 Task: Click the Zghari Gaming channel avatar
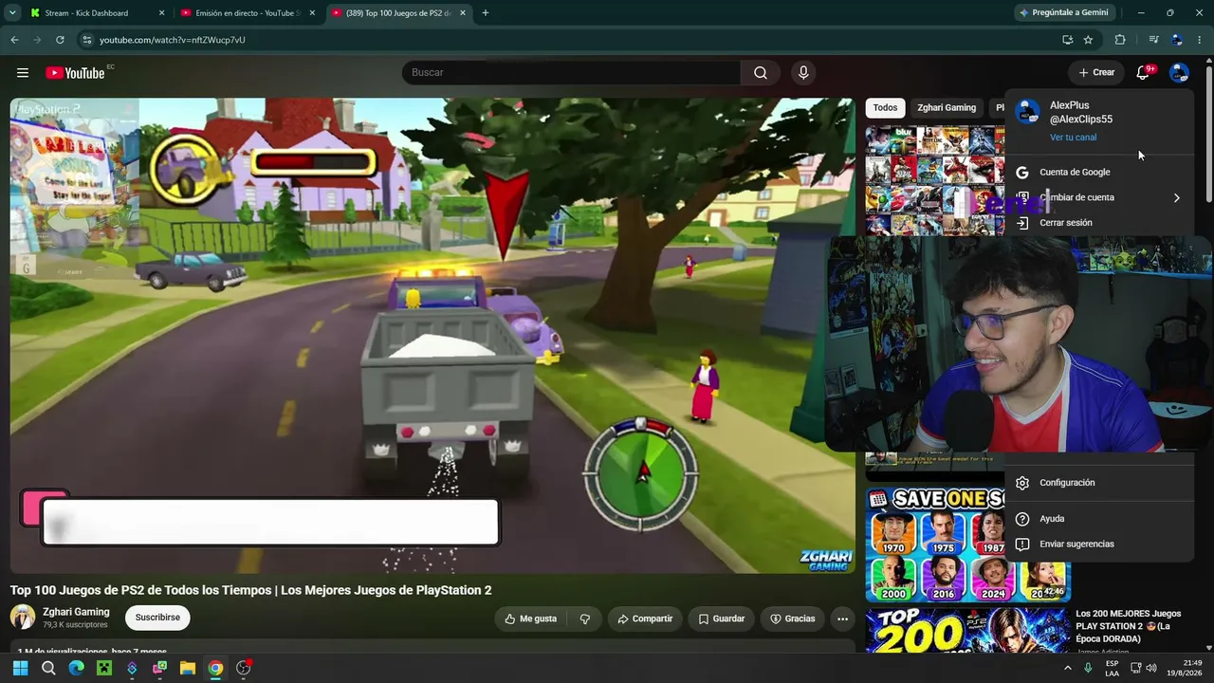click(23, 618)
